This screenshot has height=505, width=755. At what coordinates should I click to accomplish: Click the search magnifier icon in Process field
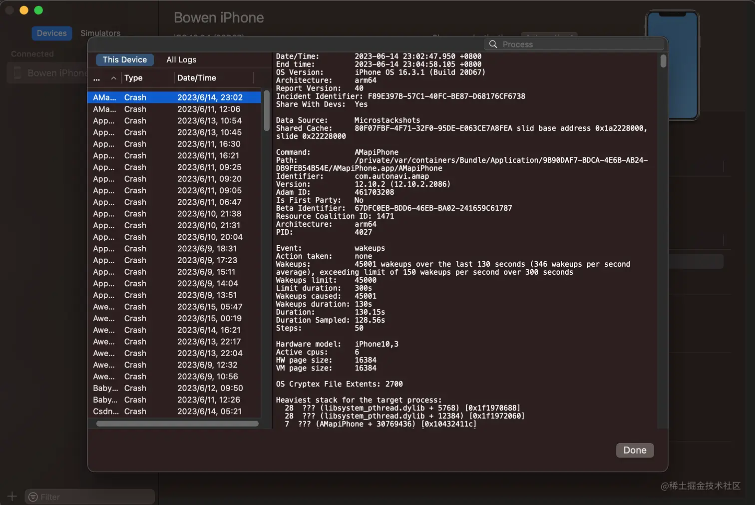click(x=493, y=44)
